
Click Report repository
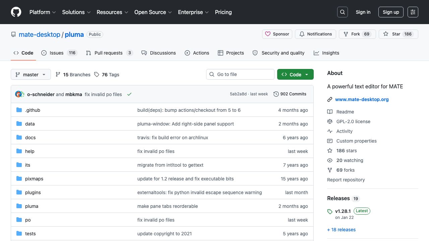click(x=346, y=180)
